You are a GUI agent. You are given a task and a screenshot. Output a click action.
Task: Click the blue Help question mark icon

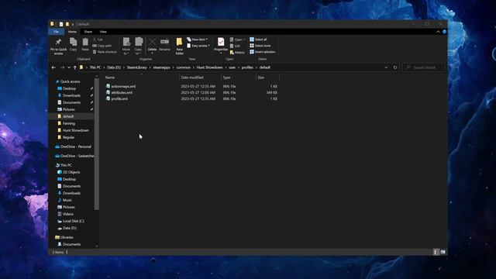[x=444, y=32]
